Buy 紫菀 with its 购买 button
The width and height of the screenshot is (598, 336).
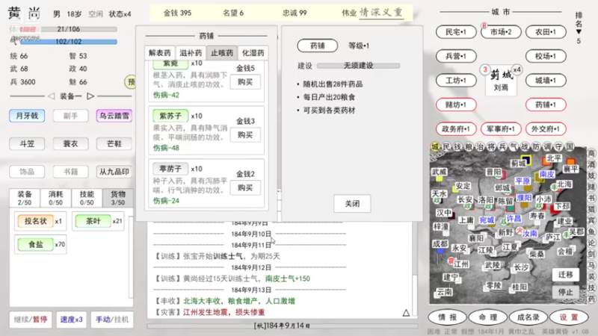245,82
